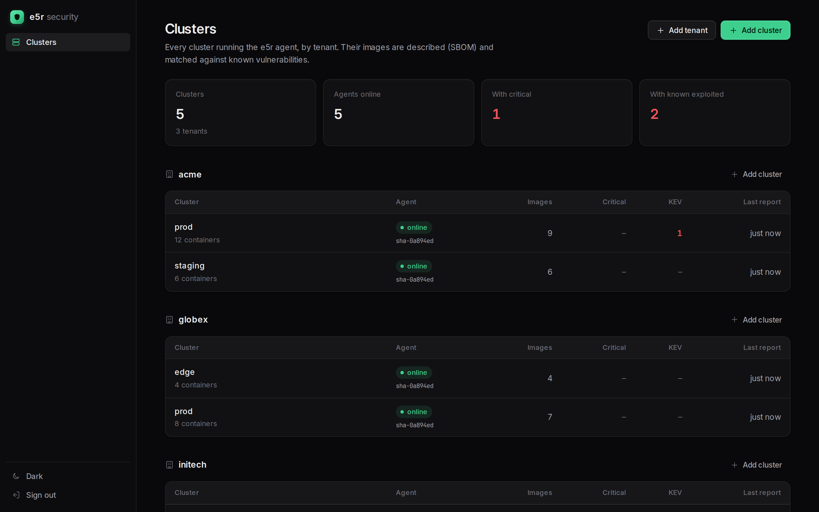This screenshot has height=512, width=819.
Task: Click the online badge for acme staging
Action: coord(414,266)
